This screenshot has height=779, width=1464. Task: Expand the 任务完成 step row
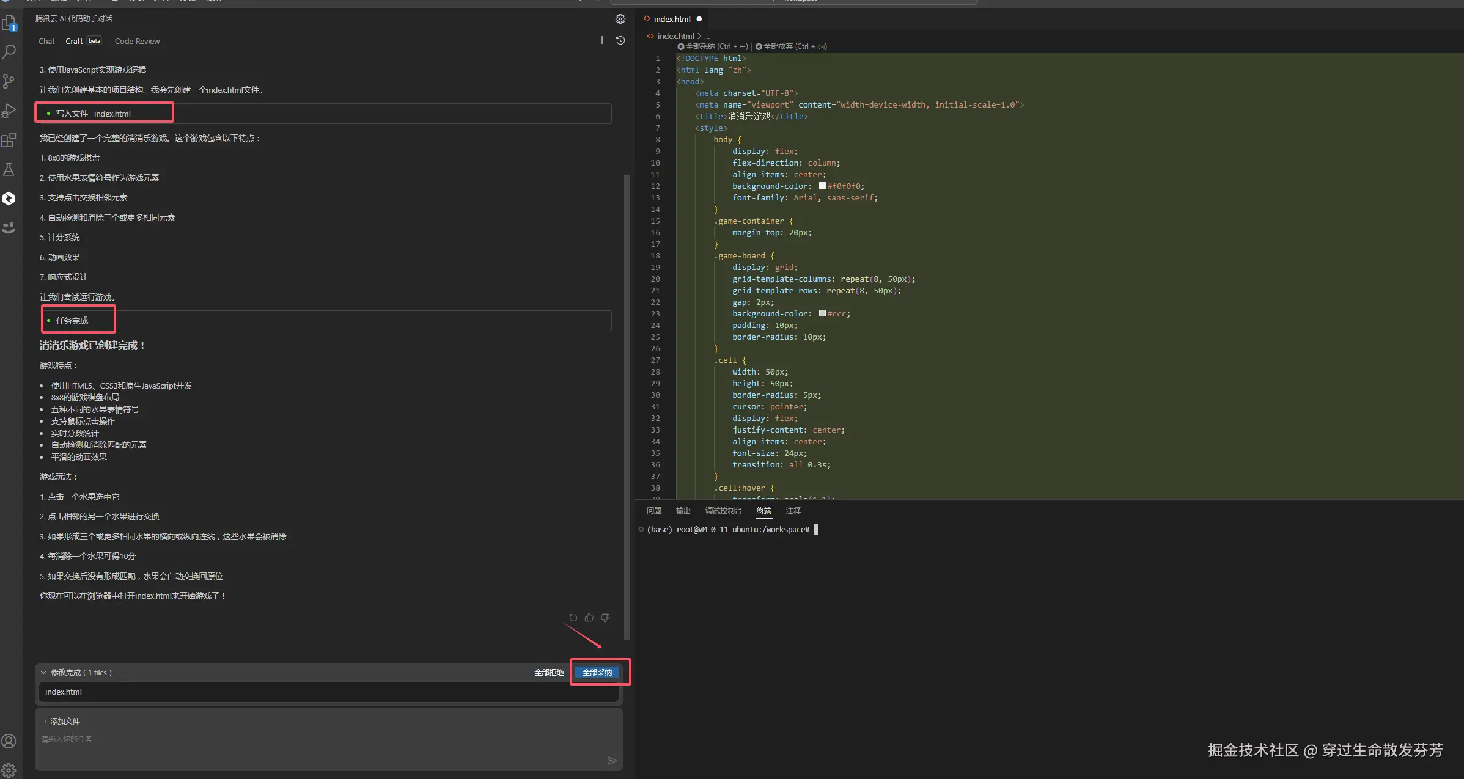[x=72, y=321]
